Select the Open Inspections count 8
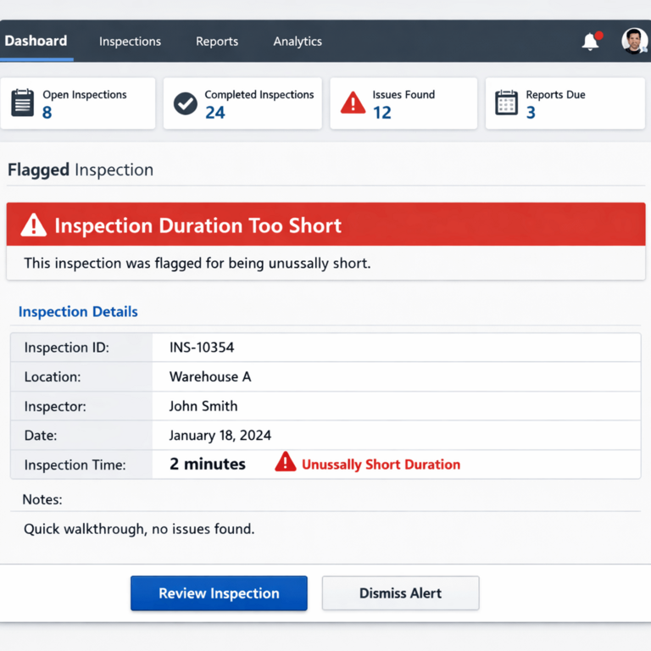Viewport: 651px width, 651px height. point(47,113)
